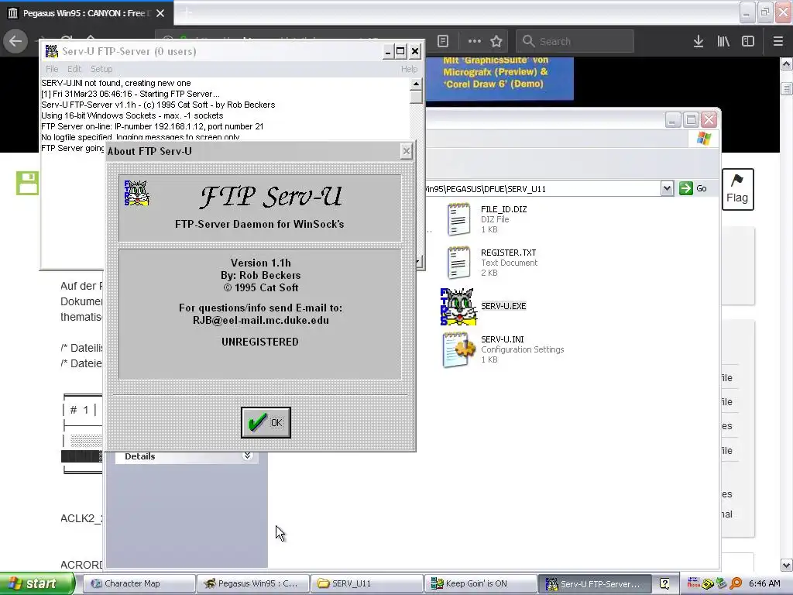Click the GraphicsSuite banner image
793x595 pixels.
click(x=499, y=78)
